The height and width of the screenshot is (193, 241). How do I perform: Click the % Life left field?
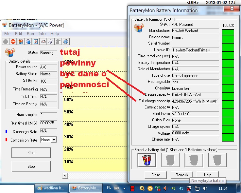(x=48, y=81)
